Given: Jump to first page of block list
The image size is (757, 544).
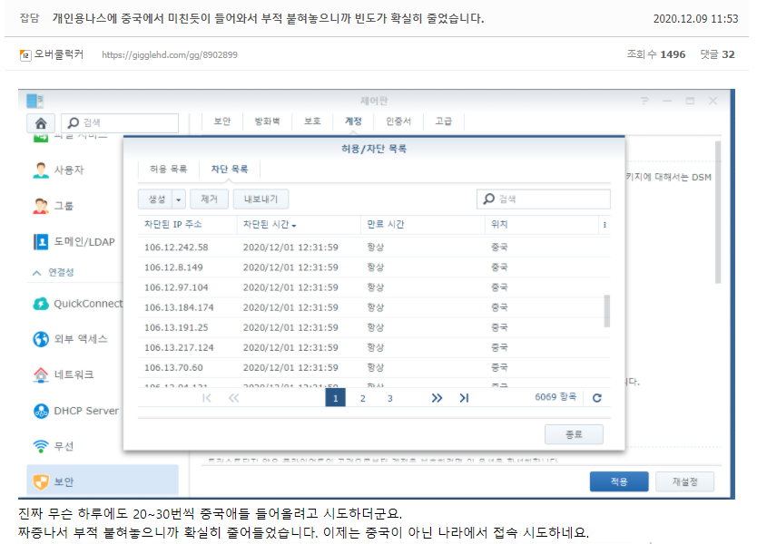Looking at the screenshot, I should click(207, 398).
